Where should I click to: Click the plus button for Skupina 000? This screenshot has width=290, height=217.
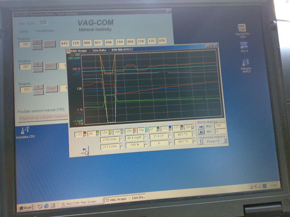coord(37,42)
